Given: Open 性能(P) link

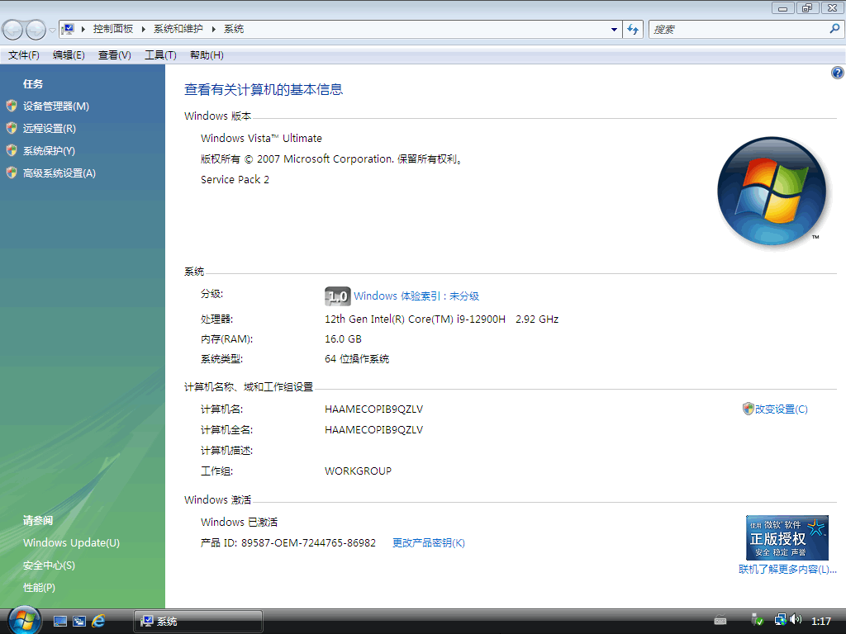Looking at the screenshot, I should (x=40, y=588).
